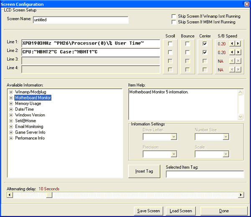Expand the Memory Usage tree node
Viewport: 251px width, 217px height.
point(11,103)
